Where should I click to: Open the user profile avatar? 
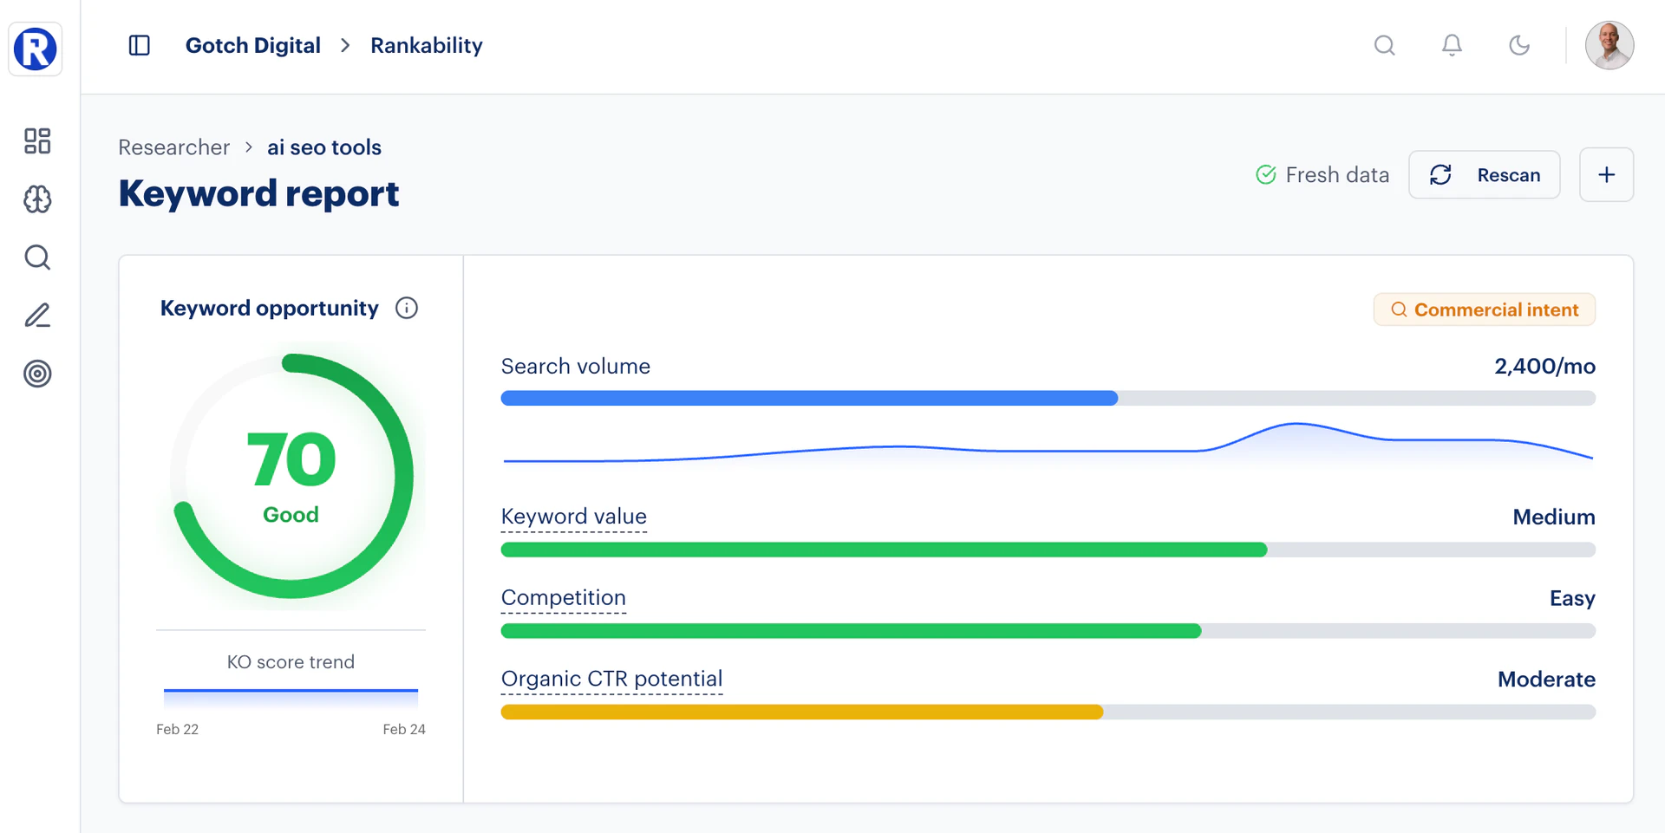(1609, 45)
